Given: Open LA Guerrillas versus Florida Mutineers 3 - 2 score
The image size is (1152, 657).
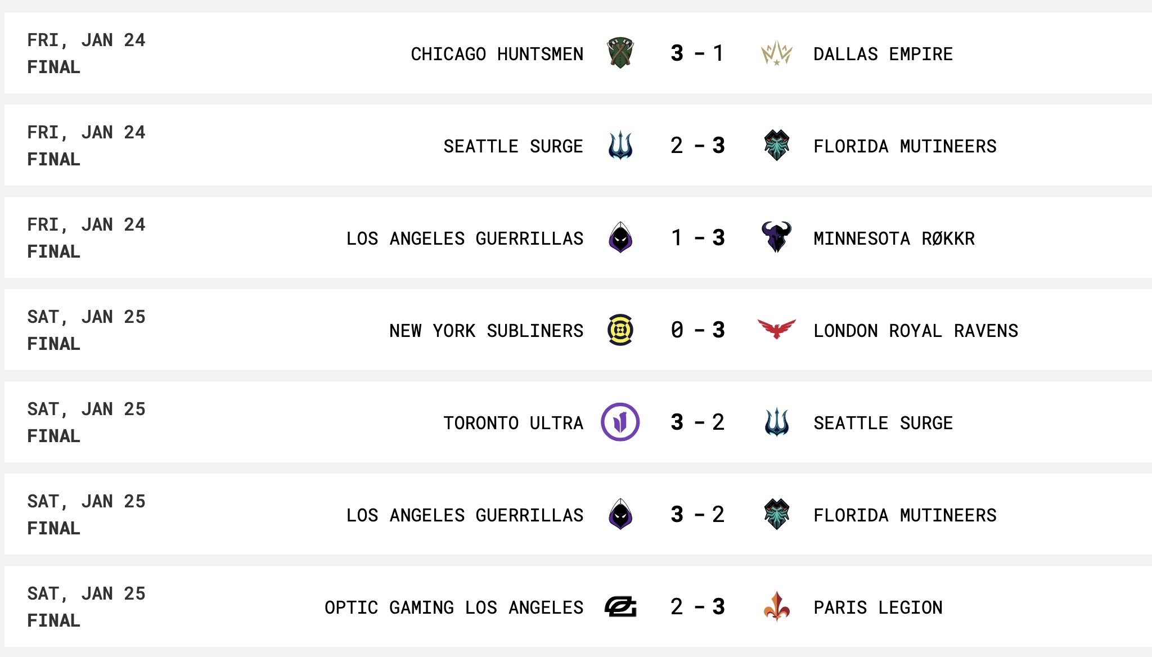Looking at the screenshot, I should (697, 515).
